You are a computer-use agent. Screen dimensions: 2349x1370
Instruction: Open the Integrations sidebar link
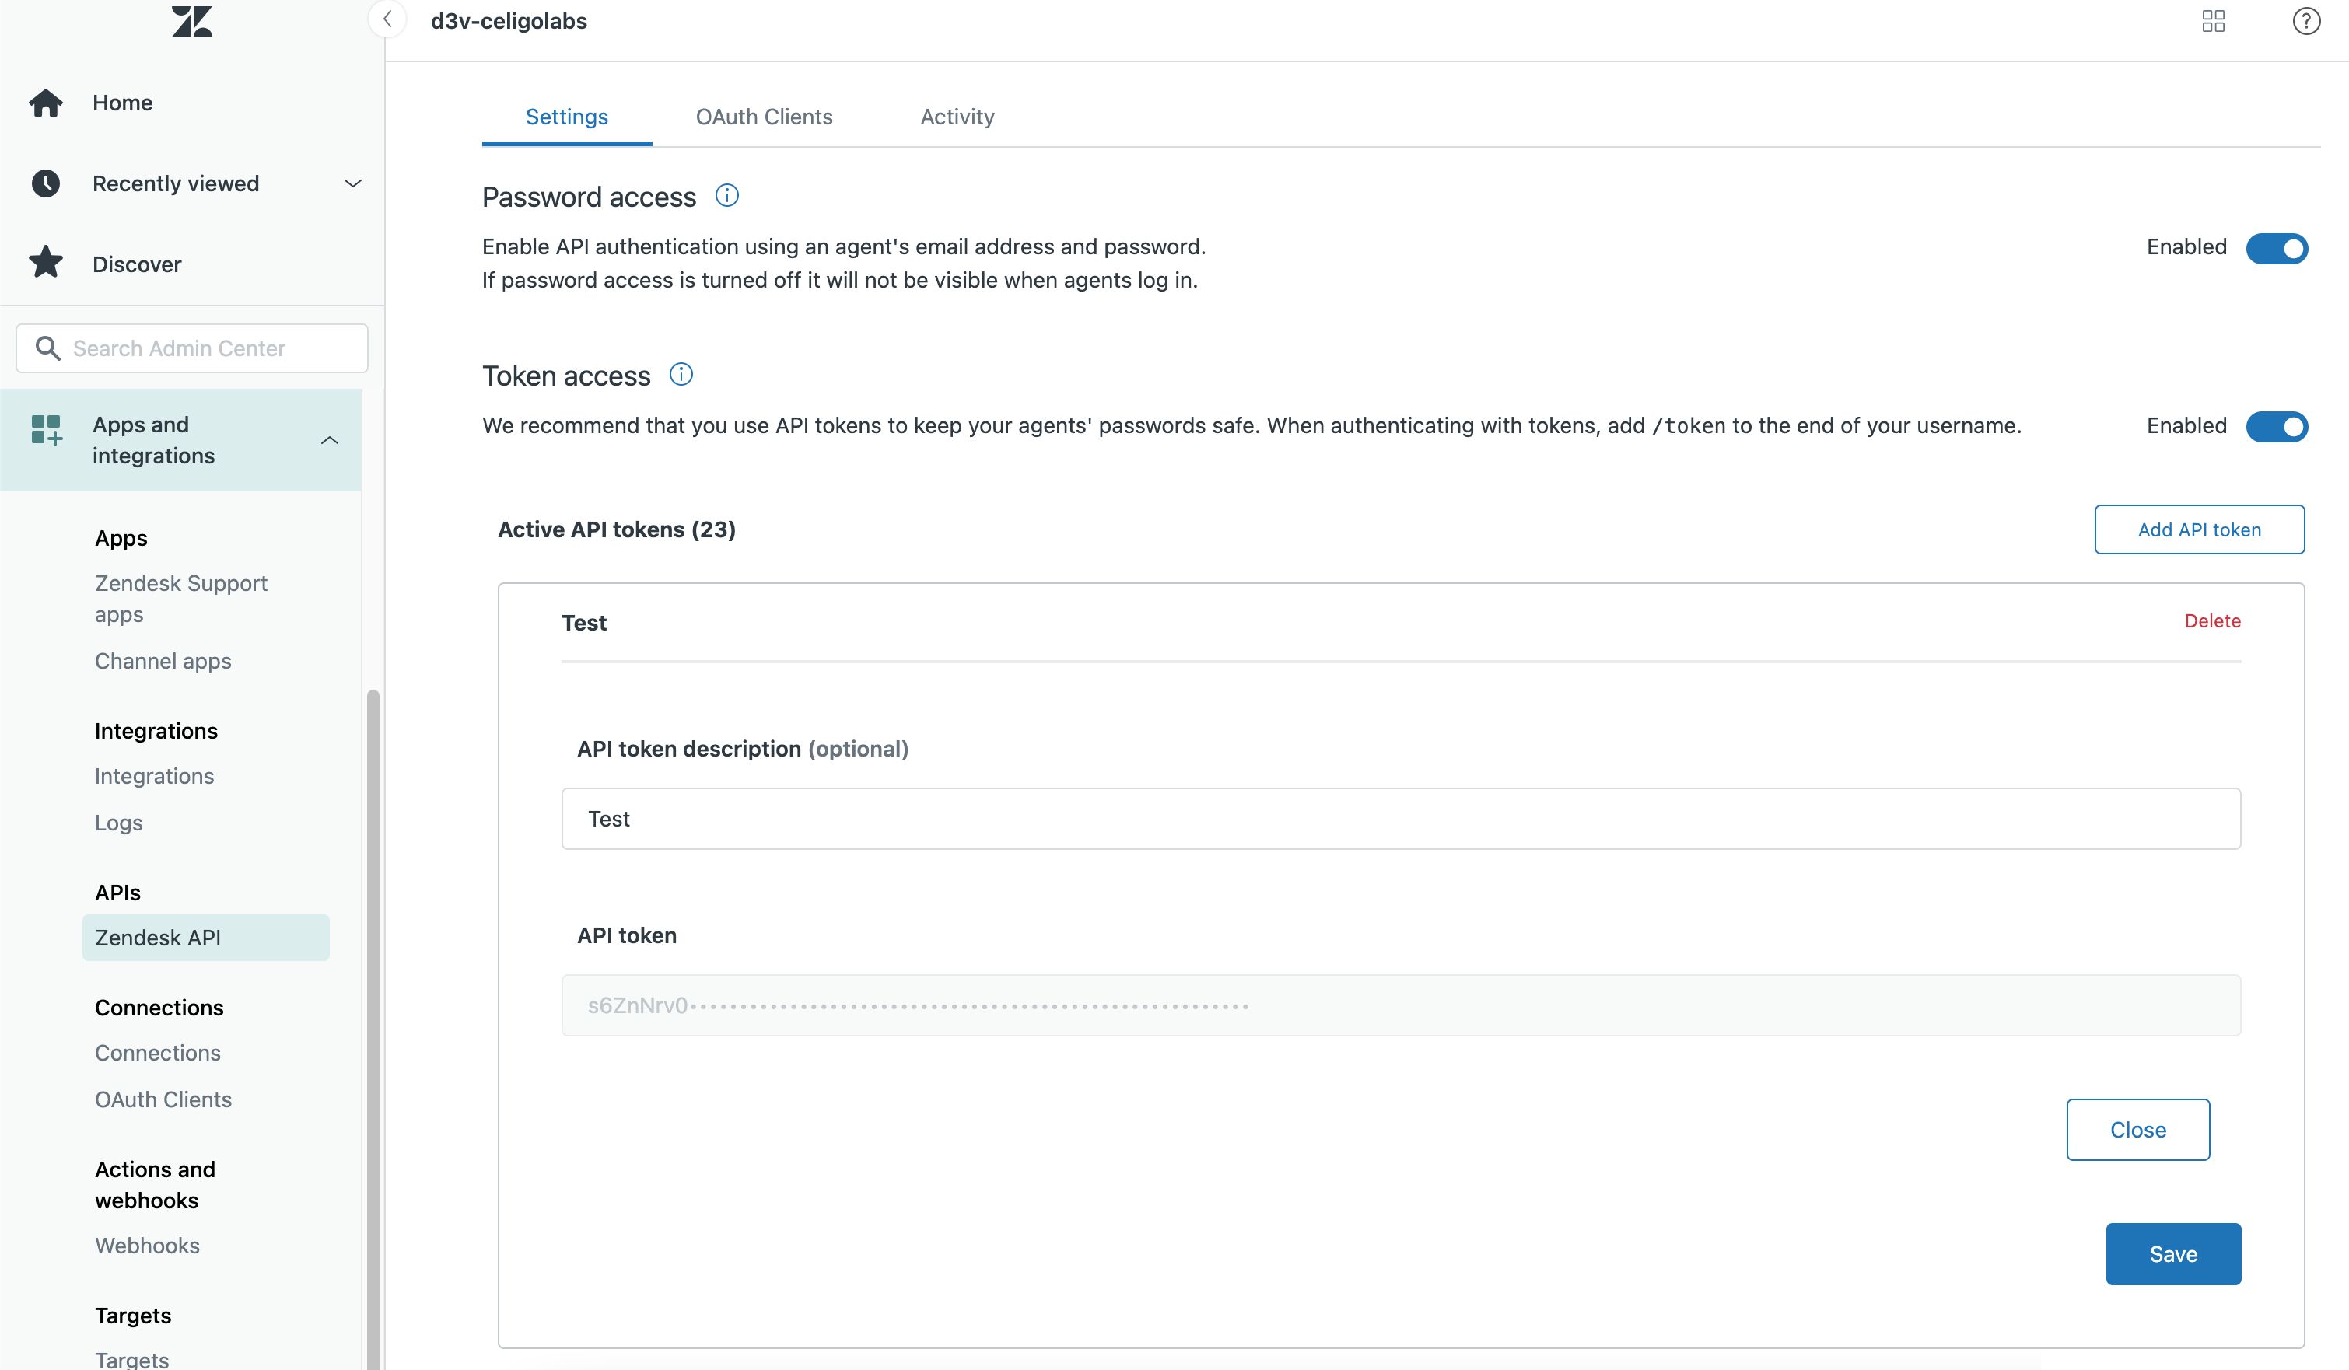click(x=155, y=776)
